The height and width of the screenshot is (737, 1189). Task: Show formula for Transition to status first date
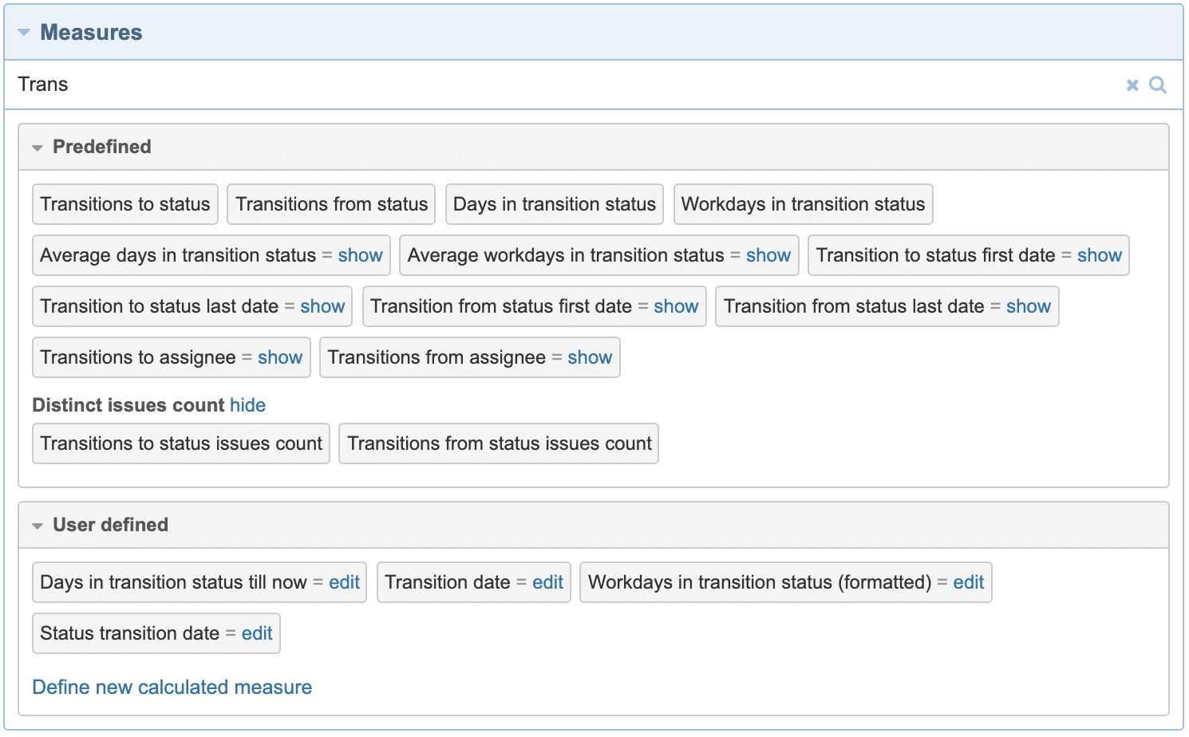(x=1099, y=255)
